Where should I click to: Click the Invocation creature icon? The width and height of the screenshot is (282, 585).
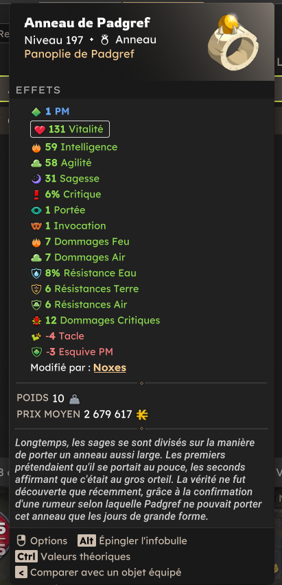tap(36, 226)
